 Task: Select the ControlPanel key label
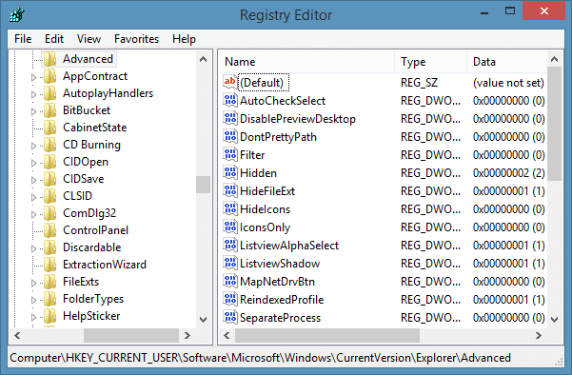click(95, 230)
